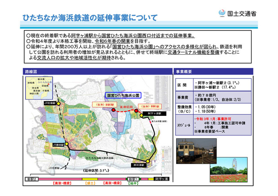
Task: Click the 新駅2 box in section diagram
Action: coord(32,179)
